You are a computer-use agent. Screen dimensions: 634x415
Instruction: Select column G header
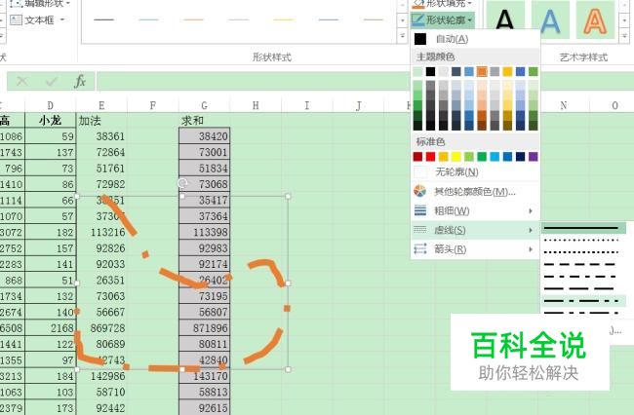[x=204, y=105]
